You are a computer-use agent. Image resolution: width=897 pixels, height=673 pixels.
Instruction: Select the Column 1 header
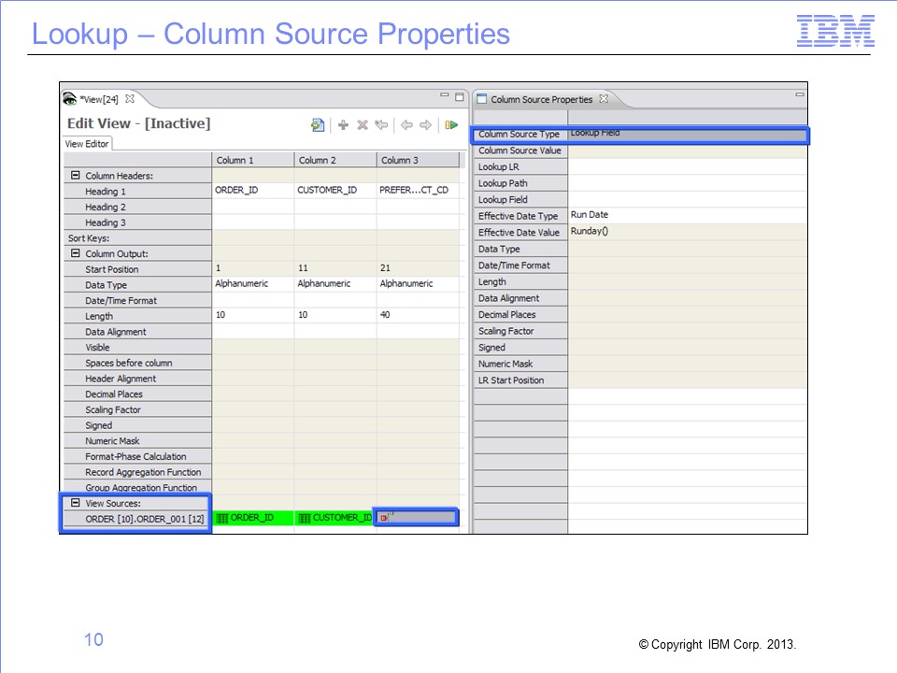[x=253, y=160]
